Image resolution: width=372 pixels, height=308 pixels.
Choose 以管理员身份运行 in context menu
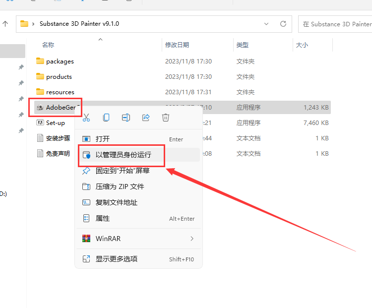point(138,155)
